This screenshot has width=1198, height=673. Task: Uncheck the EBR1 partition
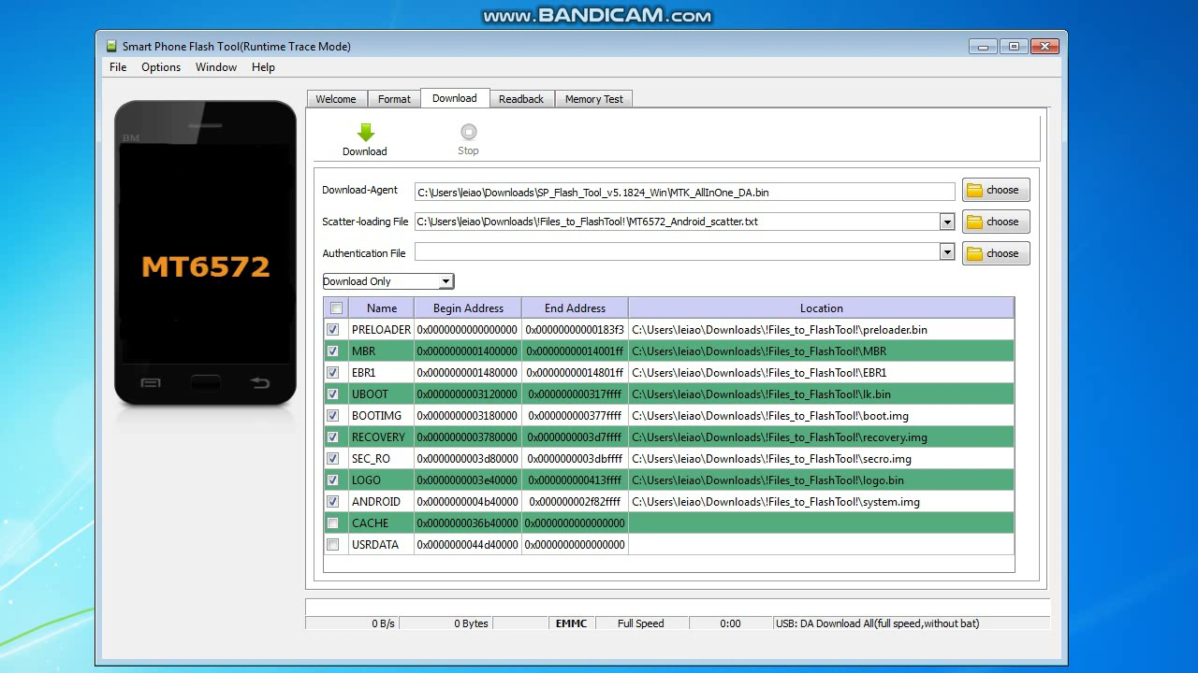pos(332,373)
